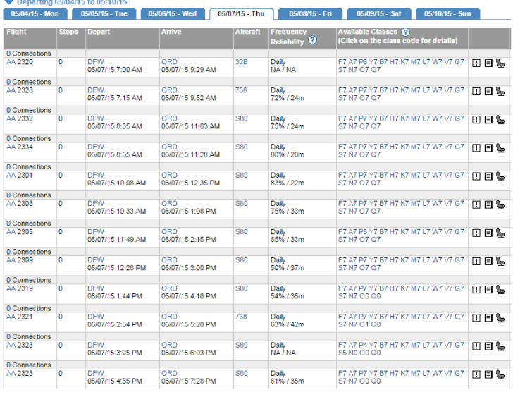Click the AA 2325 flight link
Screen dimensions: 513x397
(20, 373)
